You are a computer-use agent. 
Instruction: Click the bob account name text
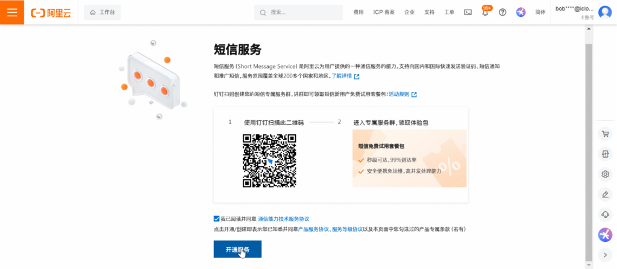click(x=574, y=8)
